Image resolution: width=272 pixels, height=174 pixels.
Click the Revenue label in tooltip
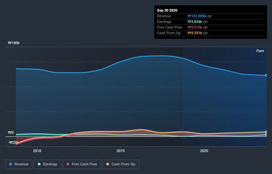coord(164,16)
